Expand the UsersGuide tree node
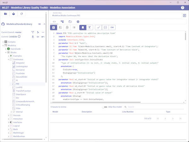 click(x=6, y=49)
